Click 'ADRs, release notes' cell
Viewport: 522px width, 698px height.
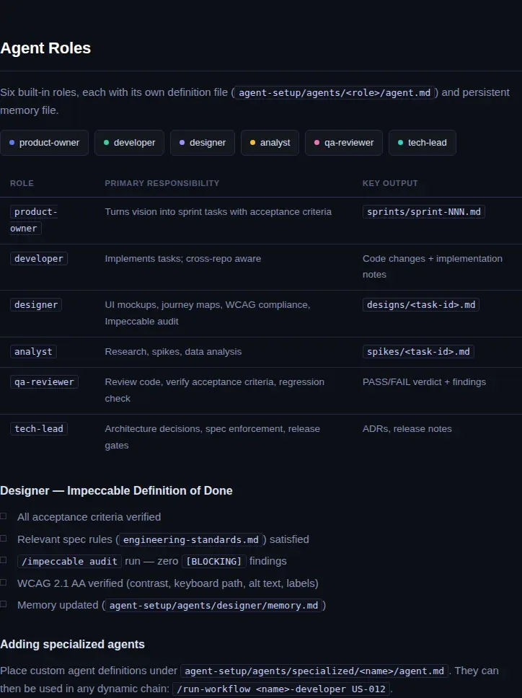coord(407,429)
